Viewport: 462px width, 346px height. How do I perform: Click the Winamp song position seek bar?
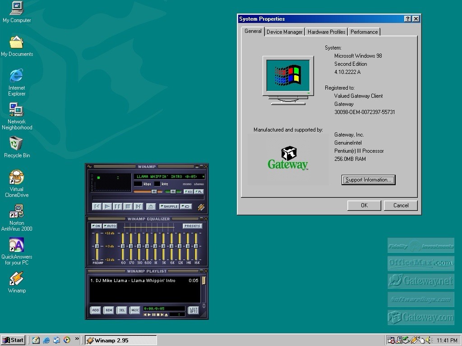148,198
